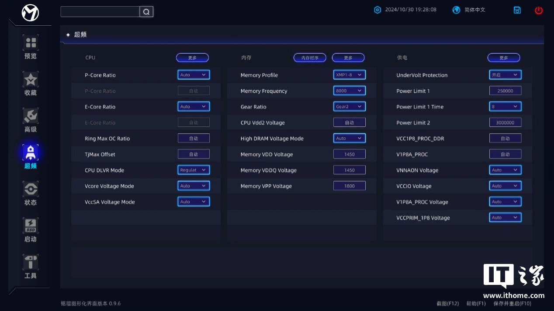Click the search text box
Image resolution: width=554 pixels, height=311 pixels.
click(100, 12)
